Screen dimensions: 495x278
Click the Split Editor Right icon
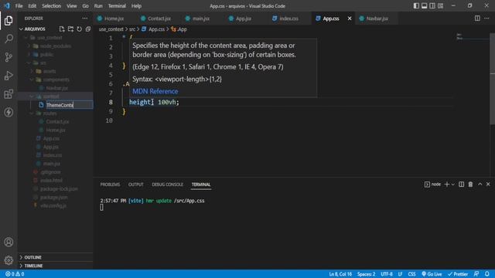(x=477, y=19)
